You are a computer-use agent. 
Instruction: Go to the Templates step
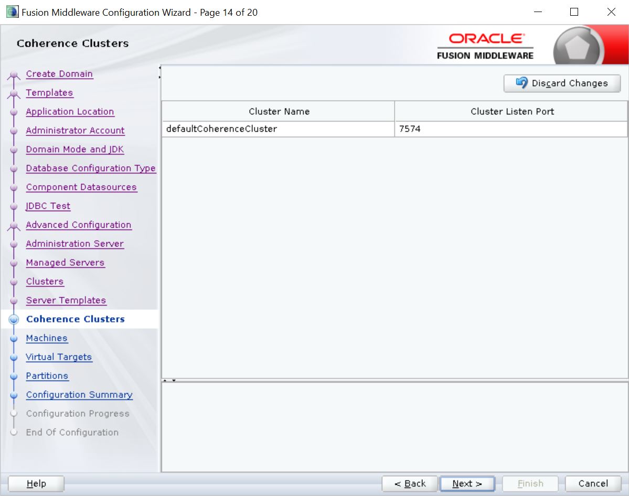(49, 93)
